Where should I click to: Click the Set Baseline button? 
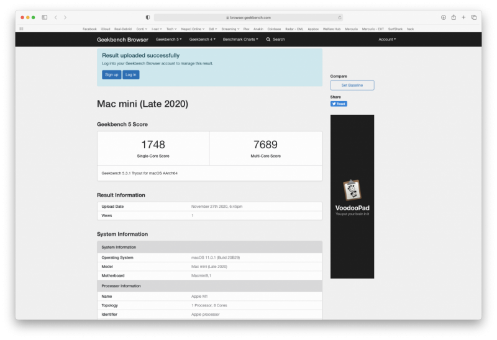point(352,85)
